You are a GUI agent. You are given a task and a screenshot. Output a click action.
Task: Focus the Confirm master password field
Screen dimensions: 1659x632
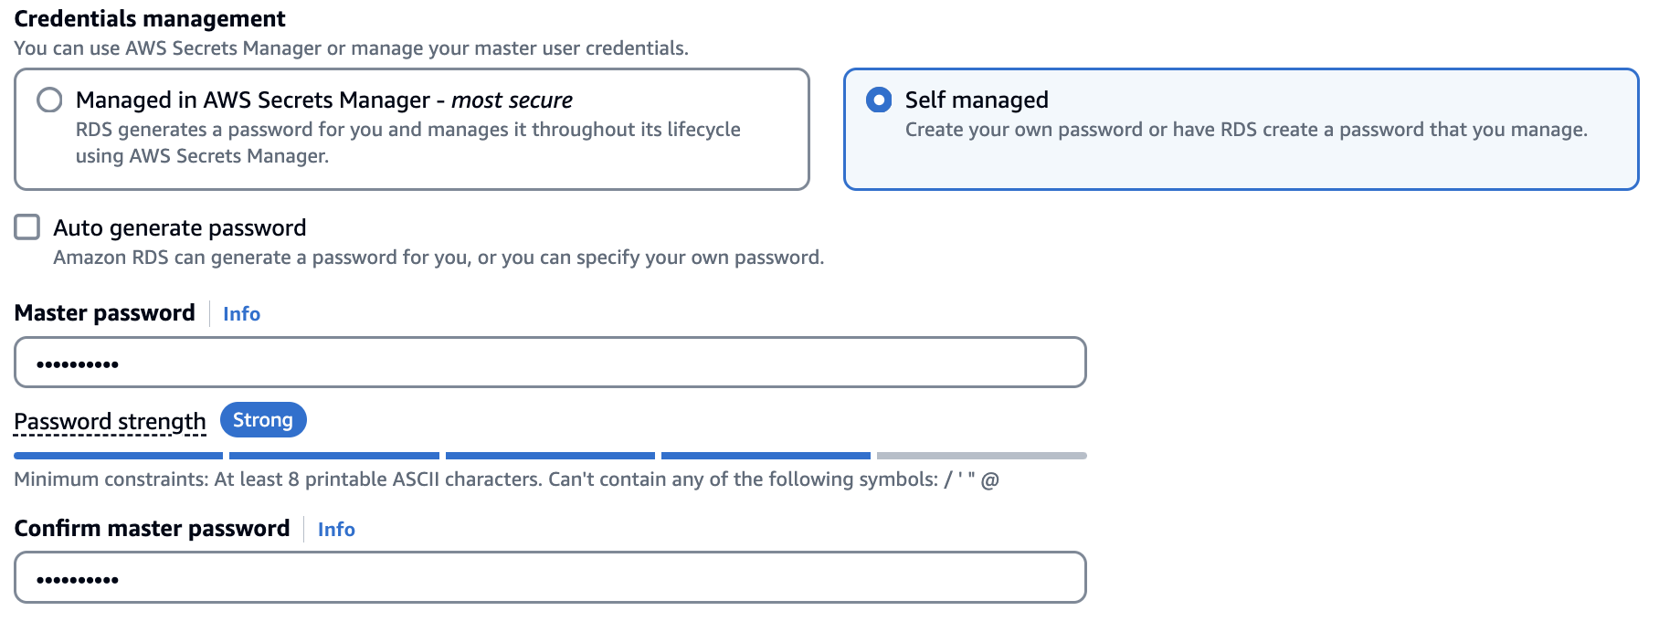tap(550, 577)
